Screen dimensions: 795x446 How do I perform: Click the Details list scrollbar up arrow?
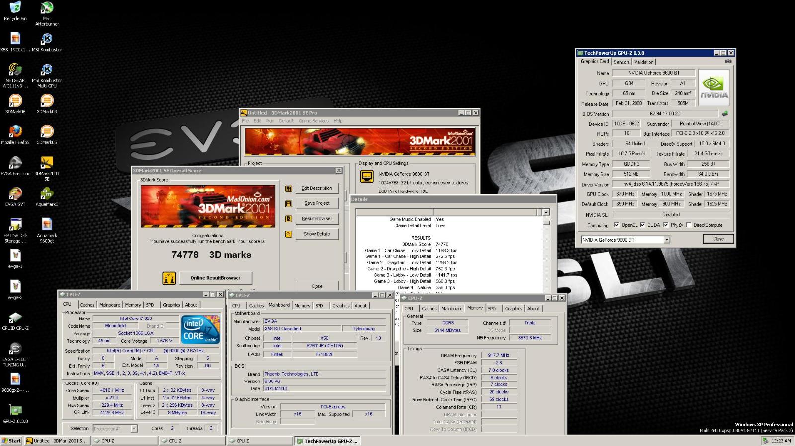coord(546,212)
